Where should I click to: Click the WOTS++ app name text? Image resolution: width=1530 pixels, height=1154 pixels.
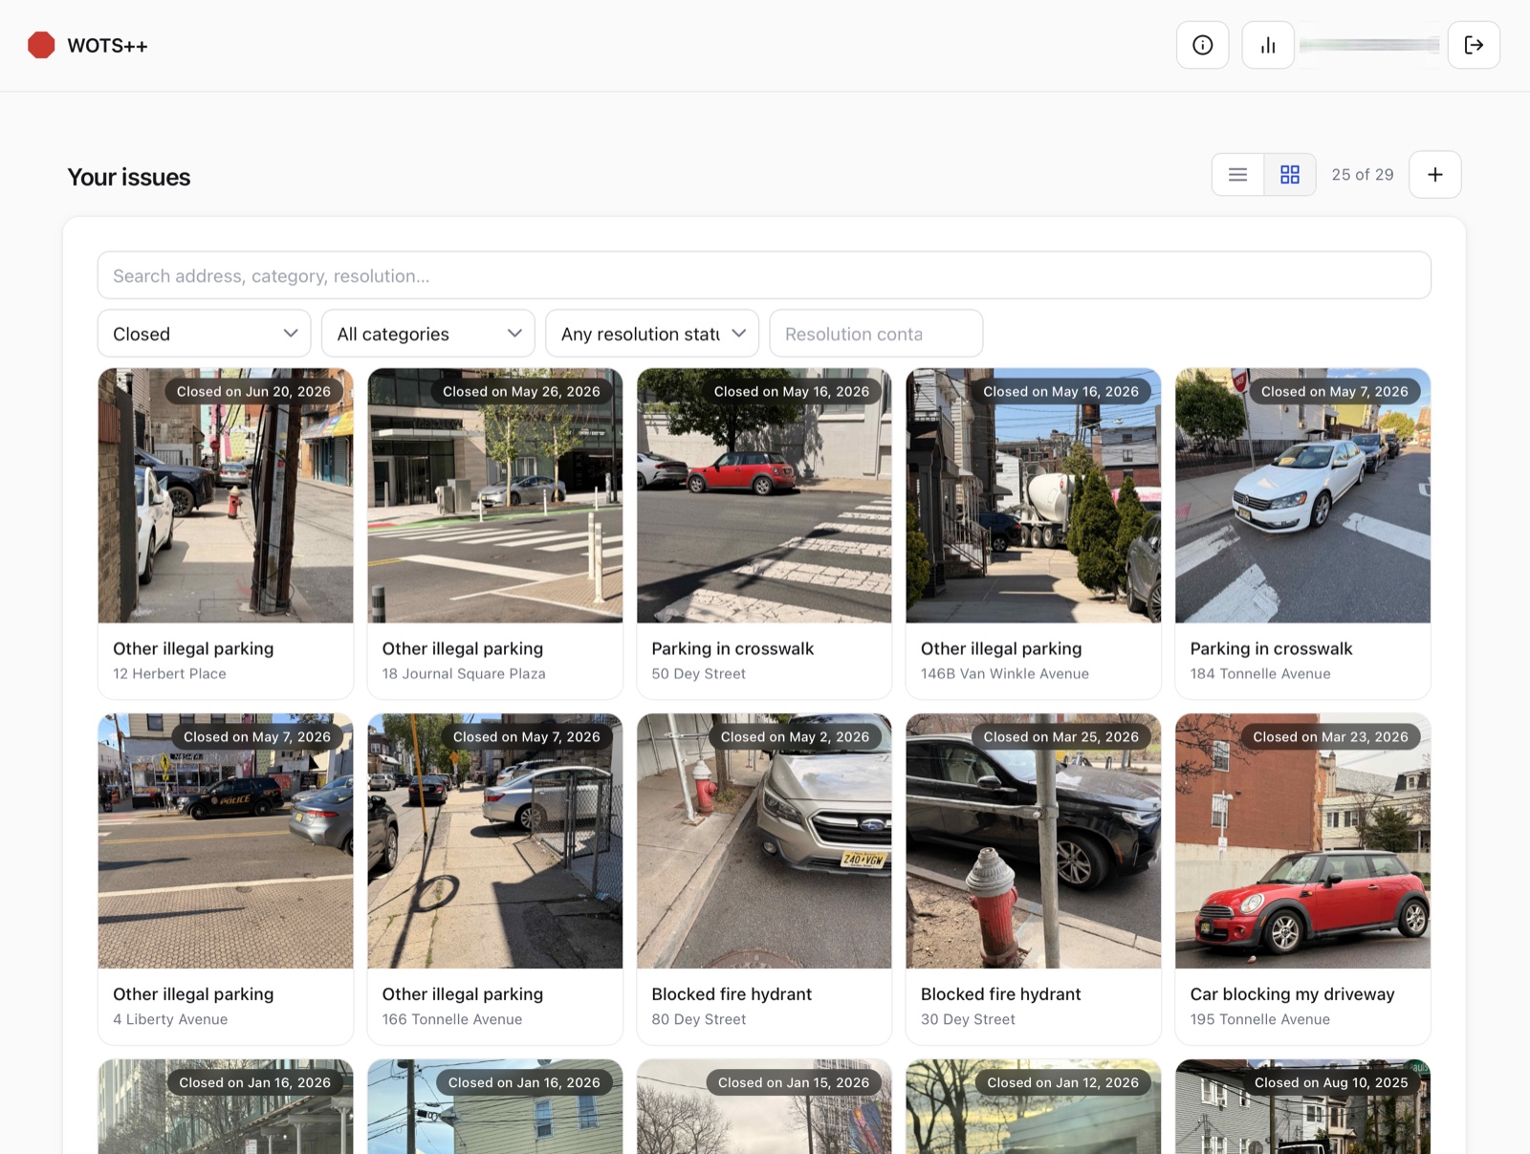tap(107, 46)
